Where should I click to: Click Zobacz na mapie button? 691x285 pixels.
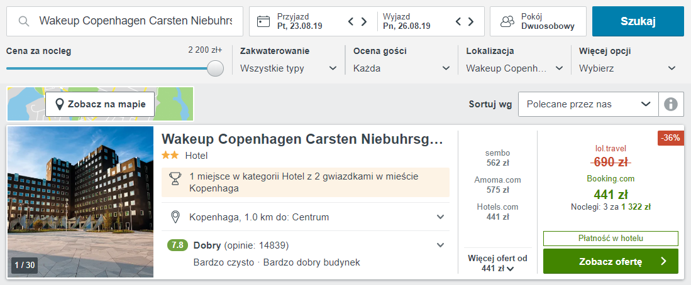100,104
